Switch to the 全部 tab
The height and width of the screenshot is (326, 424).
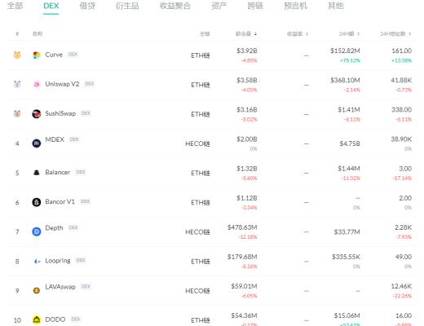coord(15,6)
